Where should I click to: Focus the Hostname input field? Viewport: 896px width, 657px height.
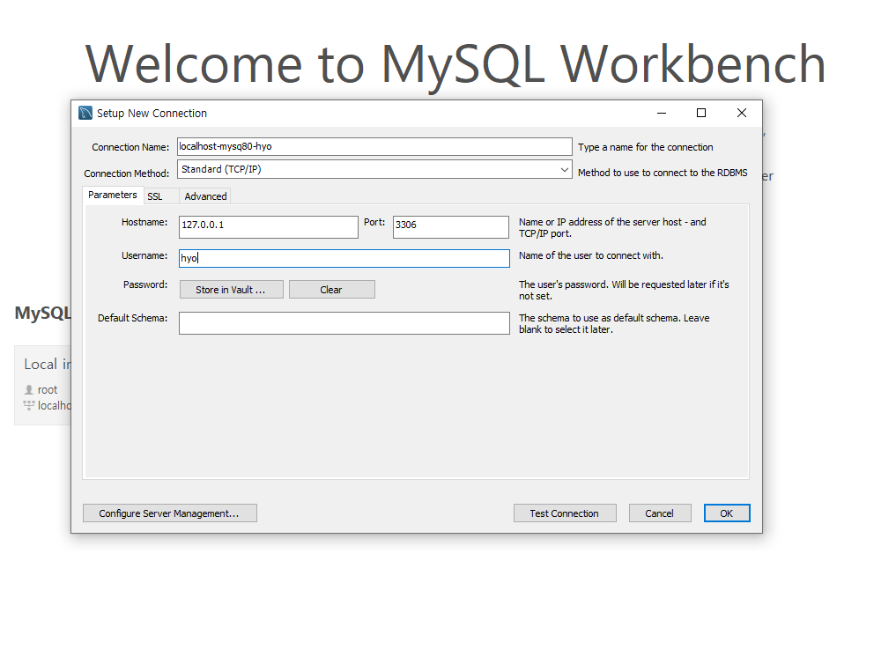click(269, 227)
